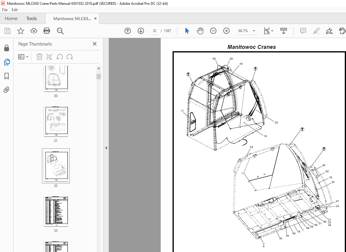Open the Edit menu
The width and height of the screenshot is (346, 252).
tap(15, 10)
